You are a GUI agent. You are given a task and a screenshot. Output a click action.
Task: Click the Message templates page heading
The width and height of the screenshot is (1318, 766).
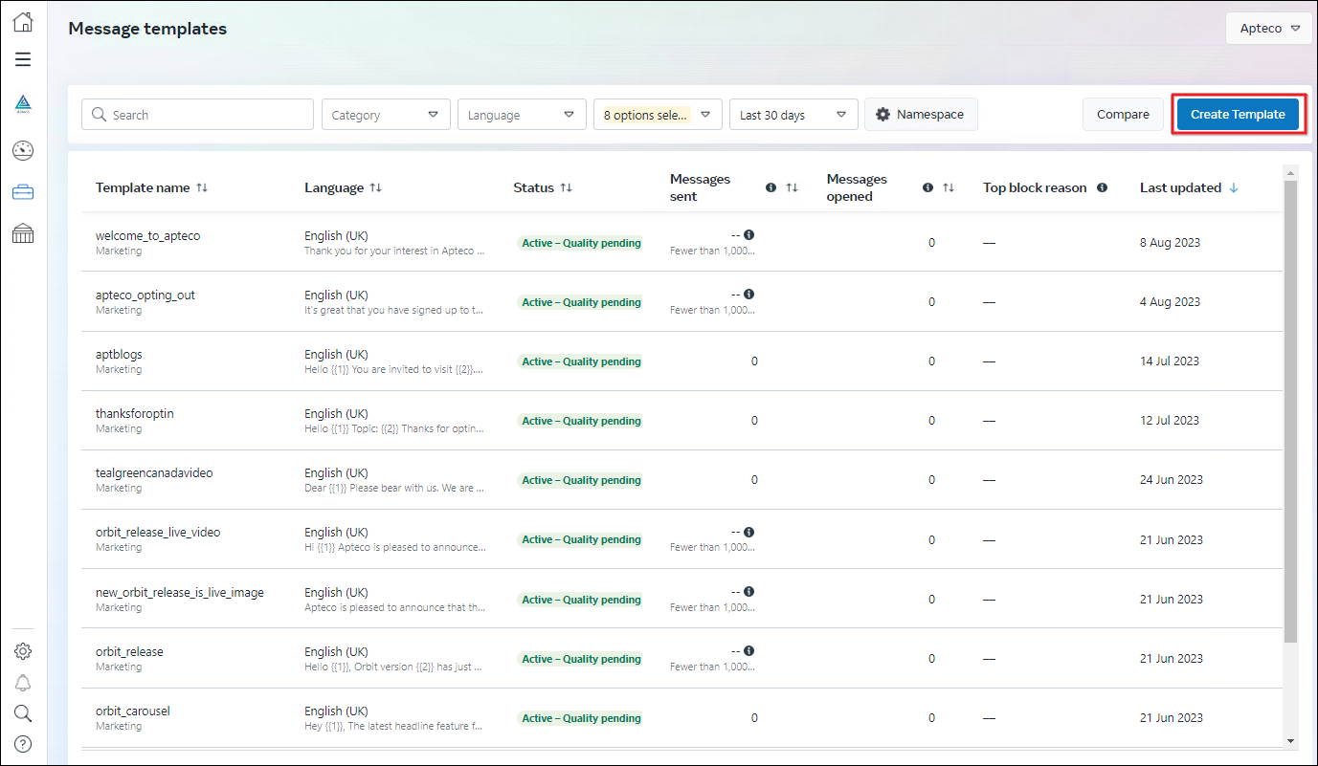point(147,29)
